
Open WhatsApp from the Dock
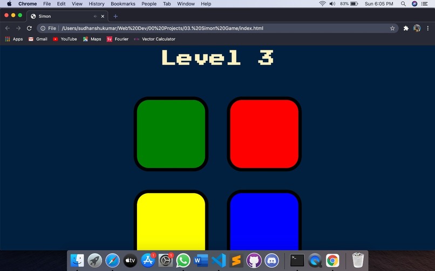pyautogui.click(x=183, y=260)
